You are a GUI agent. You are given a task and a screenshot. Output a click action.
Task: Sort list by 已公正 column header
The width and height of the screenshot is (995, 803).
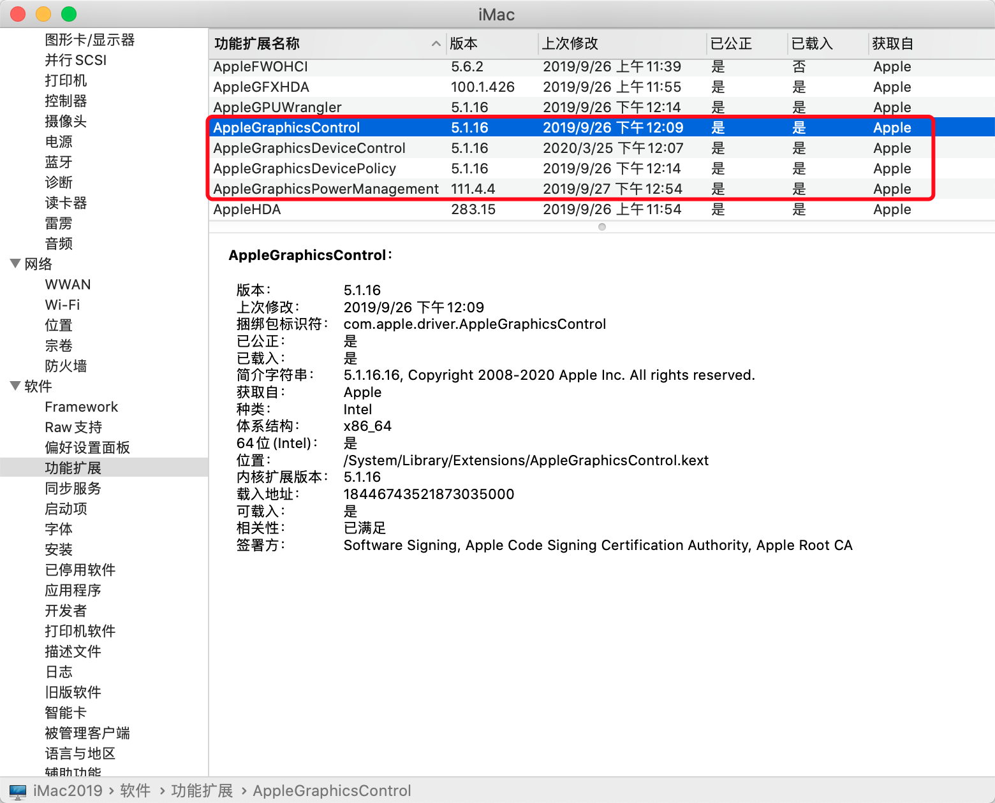pos(747,43)
